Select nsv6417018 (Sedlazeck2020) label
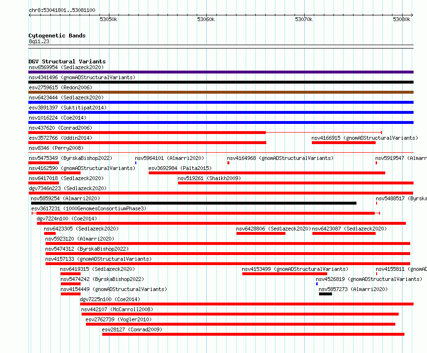The image size is (427, 353). 66,178
